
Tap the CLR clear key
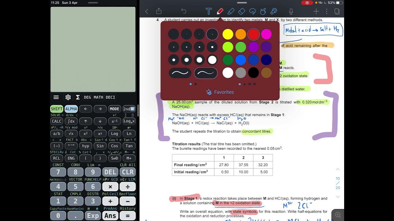click(128, 172)
